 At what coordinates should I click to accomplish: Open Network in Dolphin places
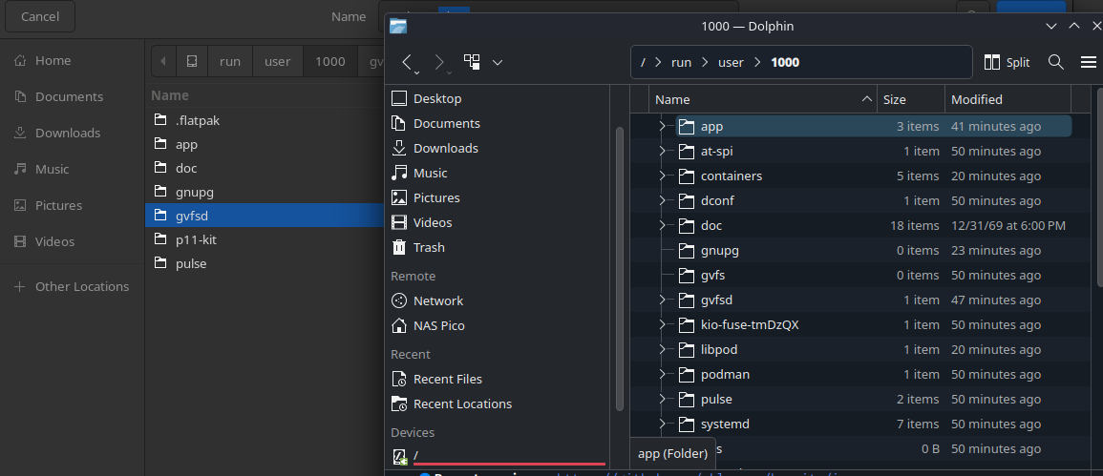(x=427, y=300)
